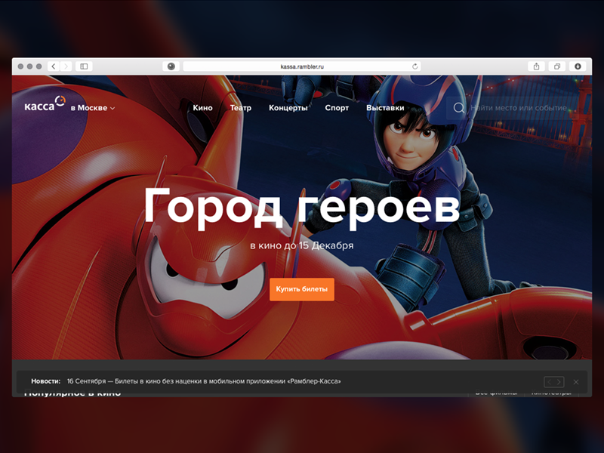Screen dimensions: 604x453
Task: Click the Safari forward arrow button
Action: click(x=66, y=66)
